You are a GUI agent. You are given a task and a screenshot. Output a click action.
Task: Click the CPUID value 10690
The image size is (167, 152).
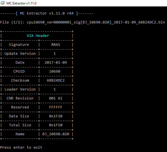(55, 72)
